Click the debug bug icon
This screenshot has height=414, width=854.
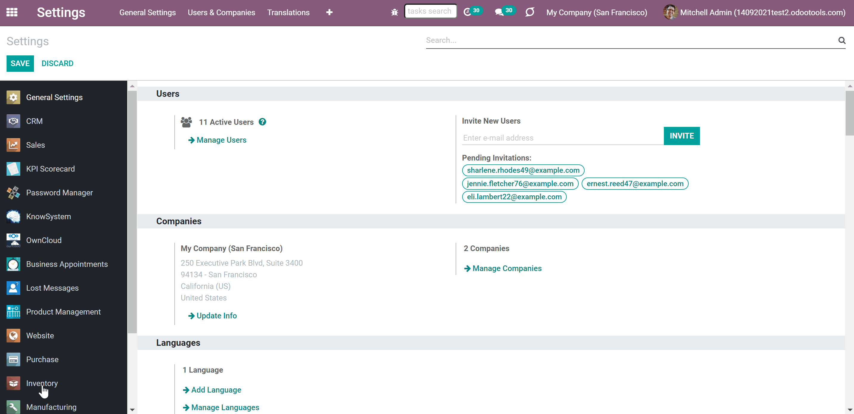(x=394, y=13)
